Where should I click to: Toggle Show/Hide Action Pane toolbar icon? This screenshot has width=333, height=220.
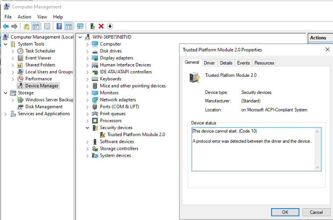(68, 26)
